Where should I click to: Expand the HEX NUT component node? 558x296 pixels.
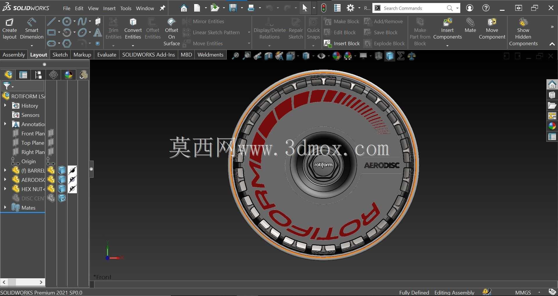5,189
